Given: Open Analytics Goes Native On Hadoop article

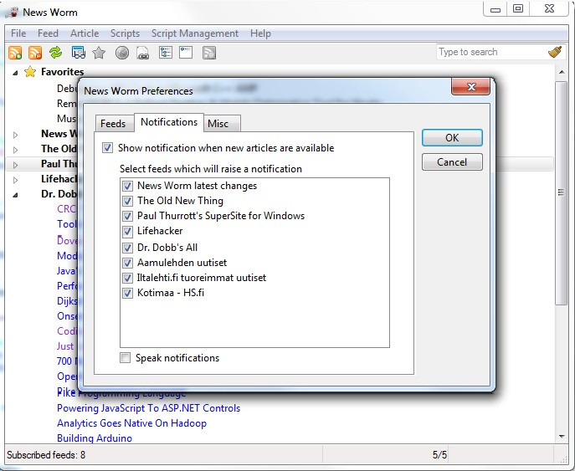Looking at the screenshot, I should [131, 423].
